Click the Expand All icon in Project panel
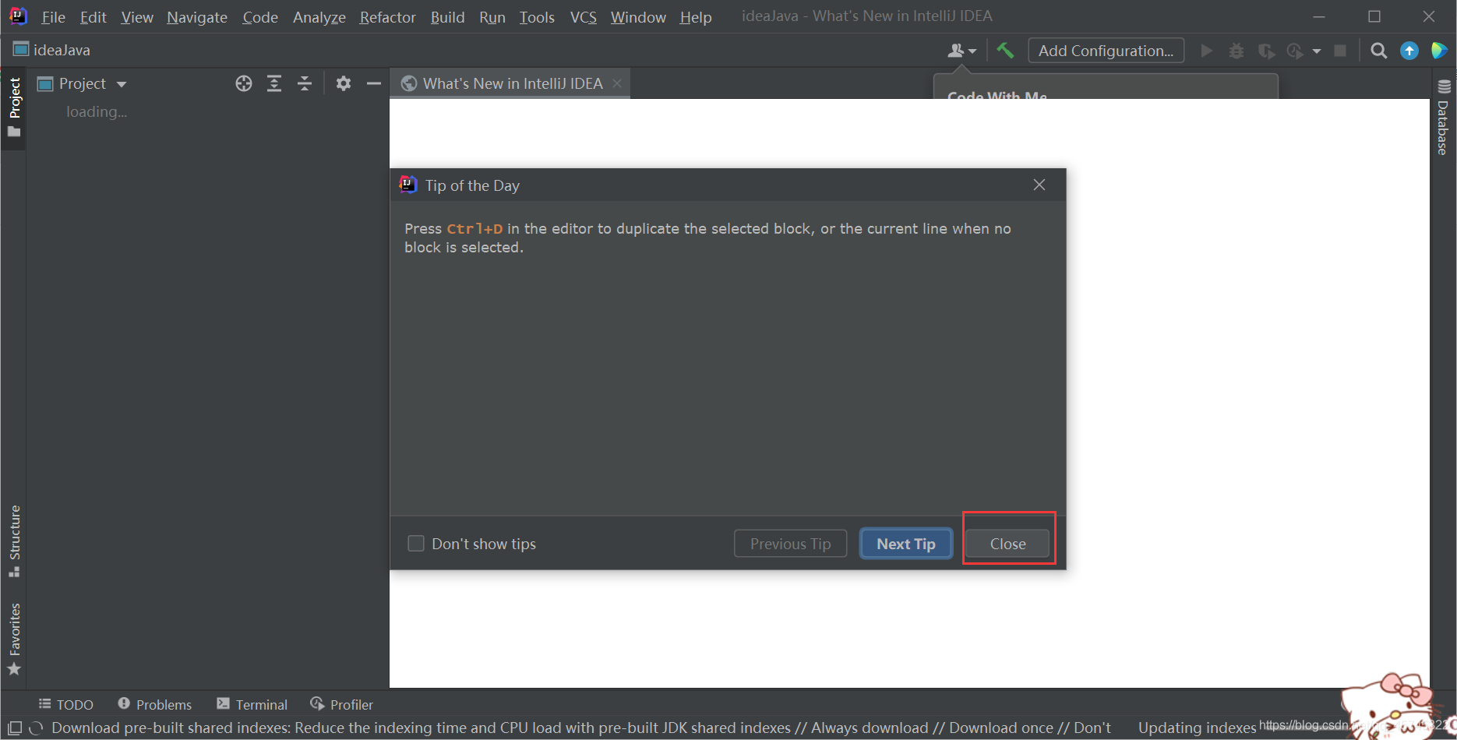Image resolution: width=1457 pixels, height=740 pixels. coord(274,83)
